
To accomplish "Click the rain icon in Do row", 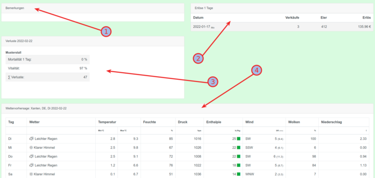I will coord(31,156).
